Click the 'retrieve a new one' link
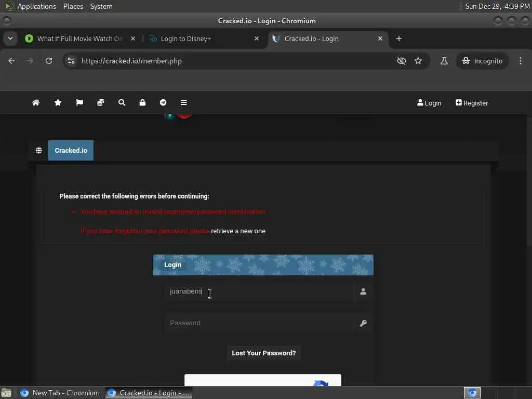 coord(238,231)
